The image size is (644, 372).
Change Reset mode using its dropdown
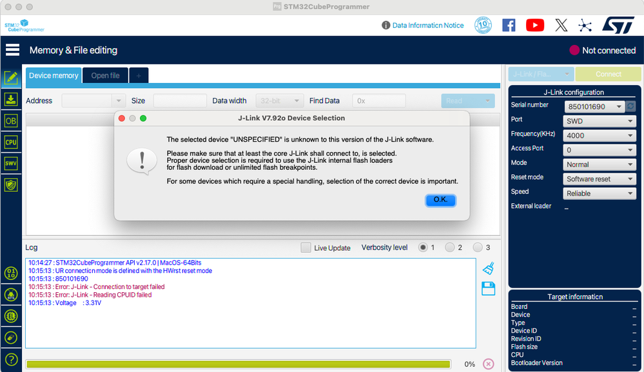click(599, 178)
